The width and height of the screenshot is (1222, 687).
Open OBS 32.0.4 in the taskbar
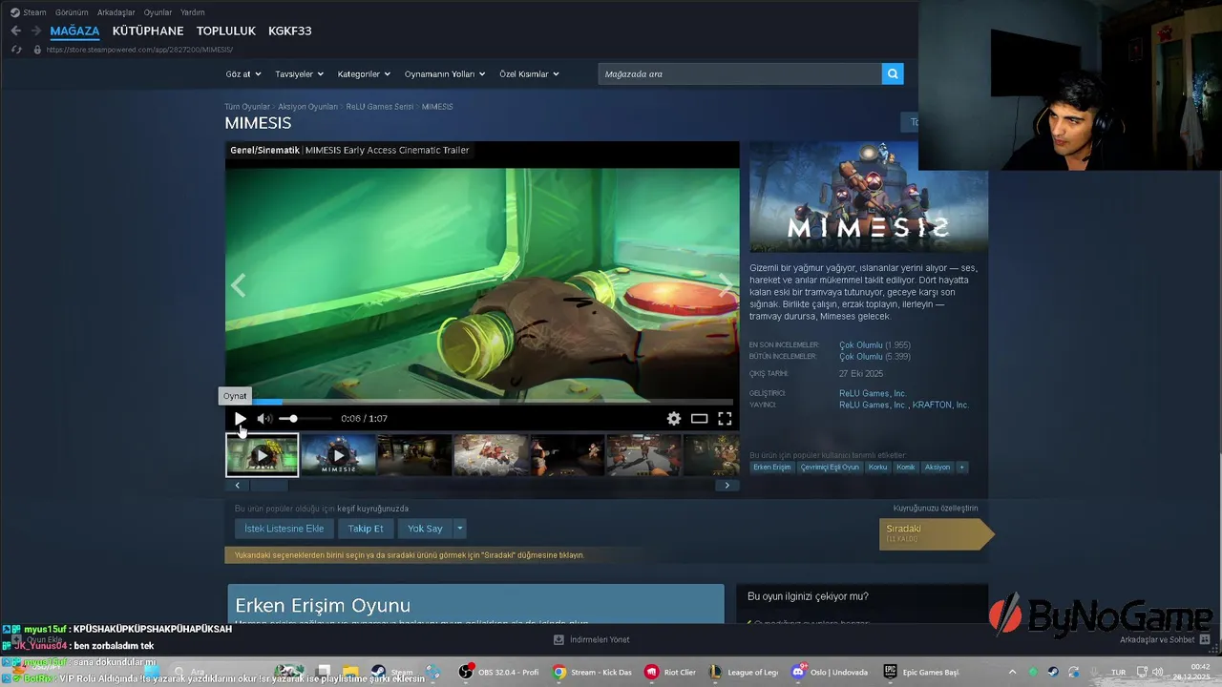[499, 672]
